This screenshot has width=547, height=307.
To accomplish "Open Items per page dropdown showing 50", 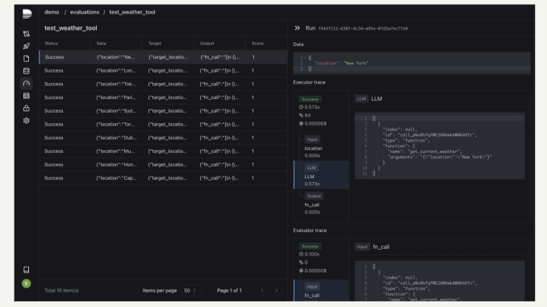I will 190,290.
